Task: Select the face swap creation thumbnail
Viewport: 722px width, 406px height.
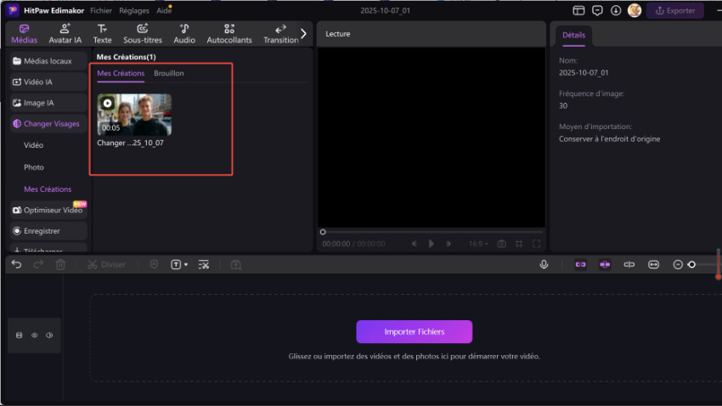Action: coord(134,115)
